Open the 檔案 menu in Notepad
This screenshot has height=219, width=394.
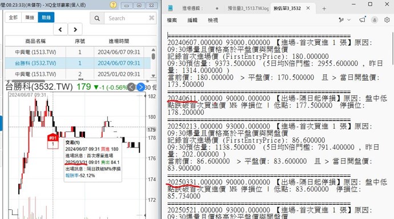click(172, 20)
